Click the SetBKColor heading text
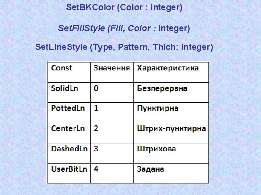Image resolution: width=261 pixels, height=195 pixels. [124, 8]
